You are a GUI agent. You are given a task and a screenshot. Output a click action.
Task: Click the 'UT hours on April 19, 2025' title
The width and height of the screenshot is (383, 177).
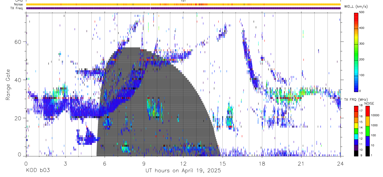coord(183,171)
